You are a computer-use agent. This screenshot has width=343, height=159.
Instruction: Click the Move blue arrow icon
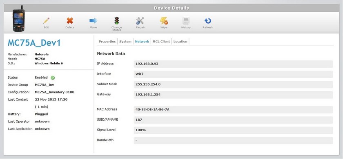tap(93, 21)
